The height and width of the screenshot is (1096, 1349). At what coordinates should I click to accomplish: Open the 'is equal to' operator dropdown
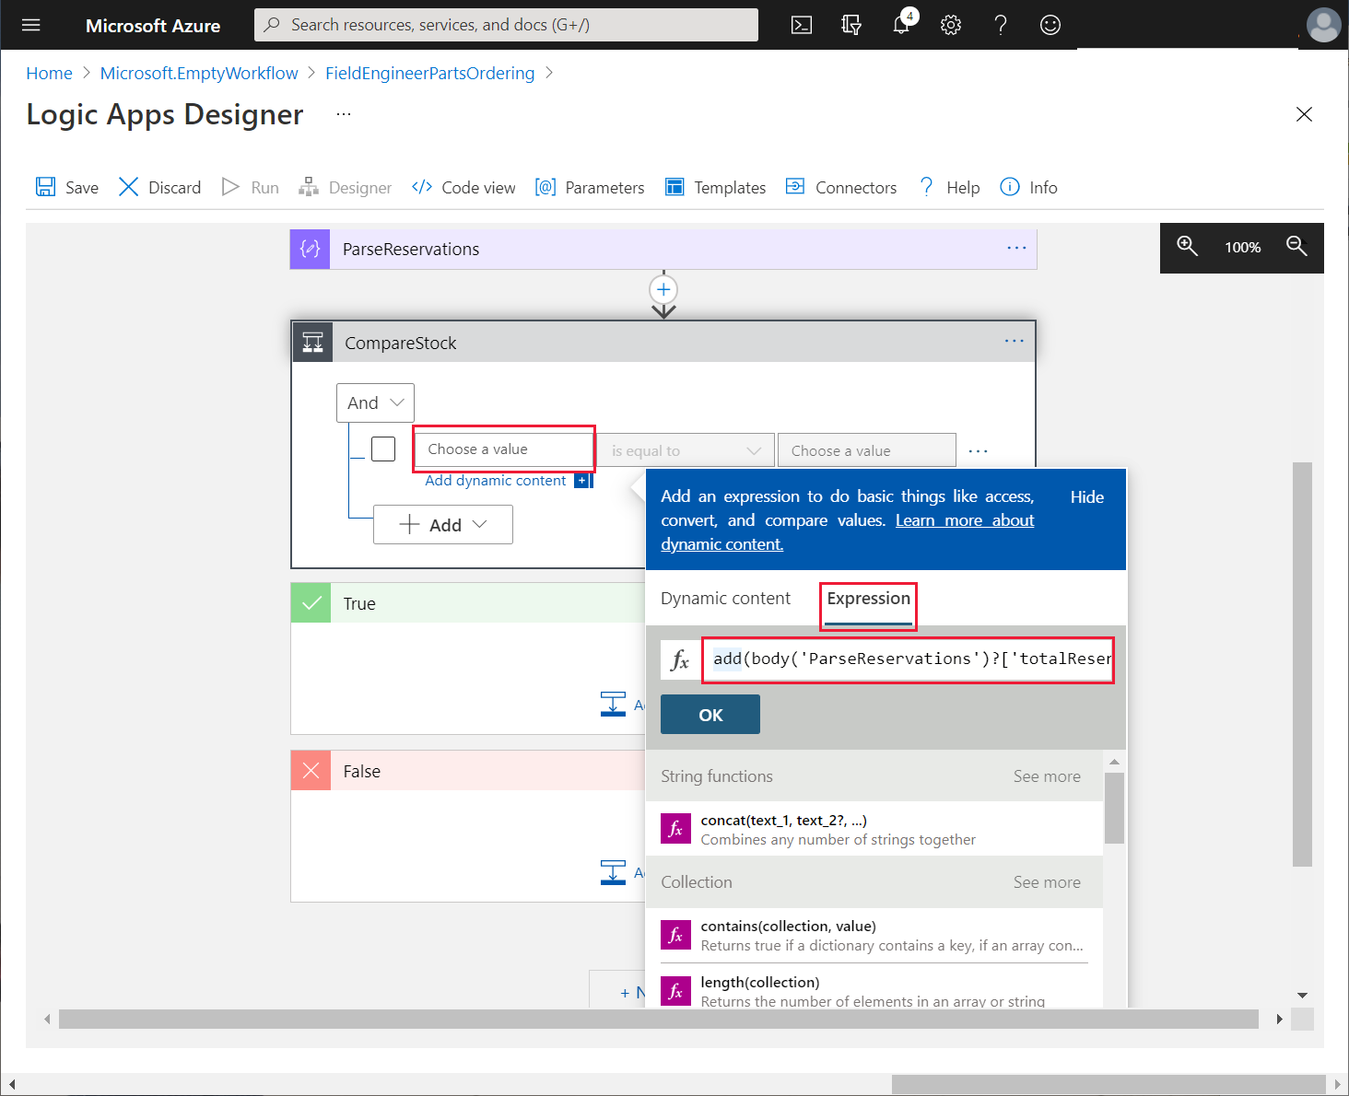[x=685, y=450]
